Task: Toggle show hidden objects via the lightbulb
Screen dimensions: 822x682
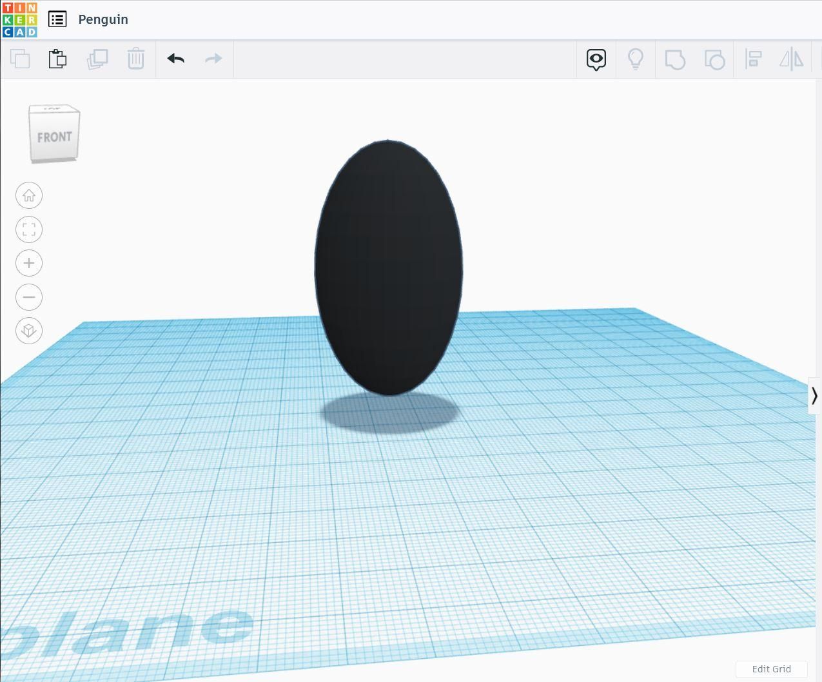Action: (636, 59)
